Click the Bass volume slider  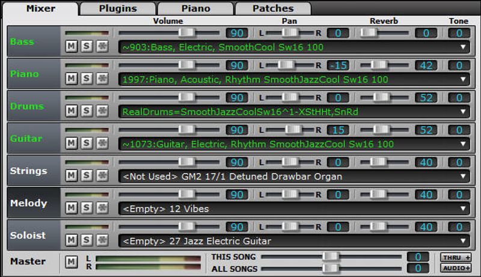(169, 32)
